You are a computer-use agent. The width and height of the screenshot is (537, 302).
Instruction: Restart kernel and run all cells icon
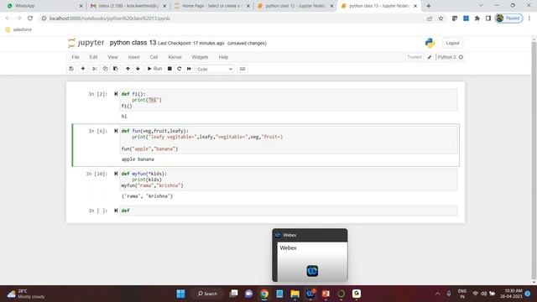click(x=189, y=69)
